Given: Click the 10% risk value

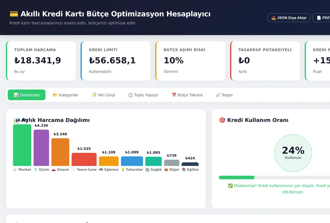Looking at the screenshot, I should 174,60.
